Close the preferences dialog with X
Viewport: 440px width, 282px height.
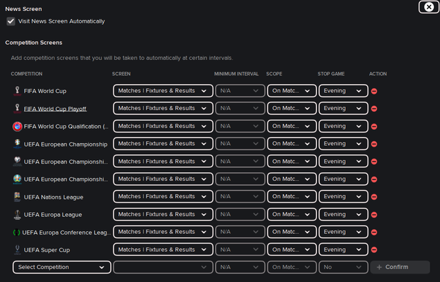click(429, 7)
